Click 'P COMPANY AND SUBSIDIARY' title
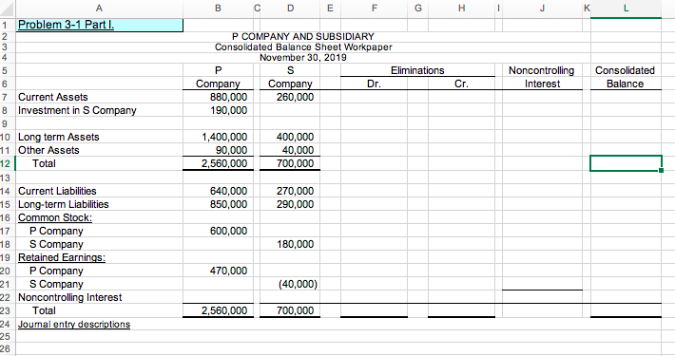This screenshot has height=356, width=675. tap(303, 36)
